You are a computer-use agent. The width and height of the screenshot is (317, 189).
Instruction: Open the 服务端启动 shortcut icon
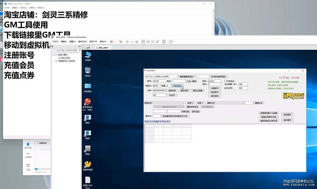click(x=88, y=104)
